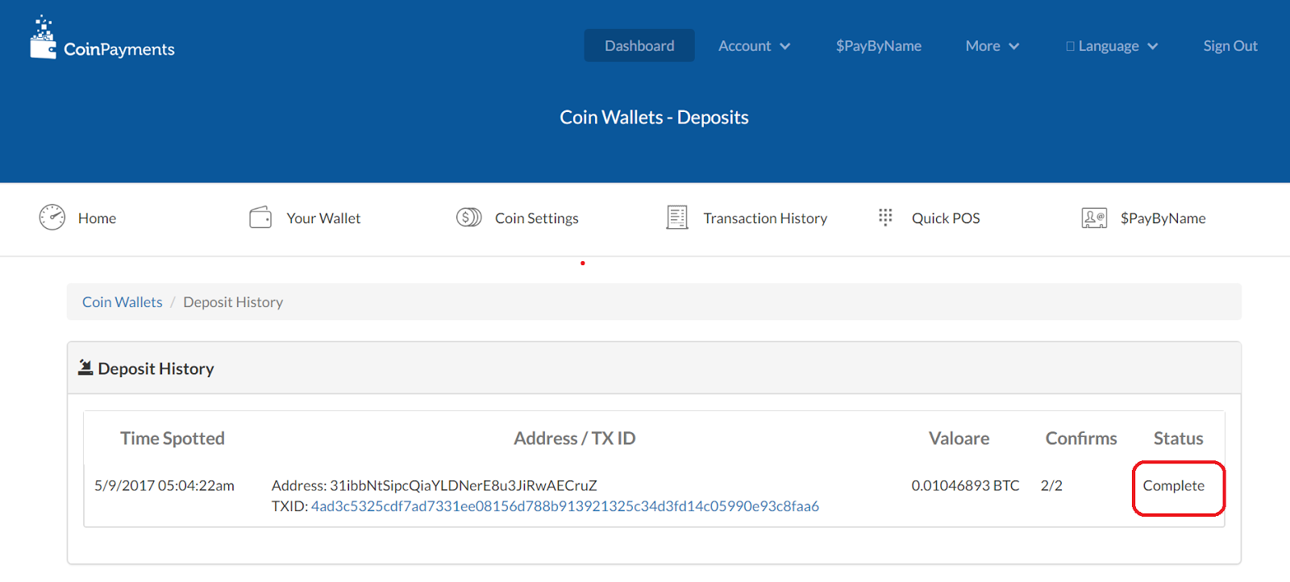1290x582 pixels.
Task: Click the Deposit History breadcrumb text
Action: pyautogui.click(x=233, y=302)
